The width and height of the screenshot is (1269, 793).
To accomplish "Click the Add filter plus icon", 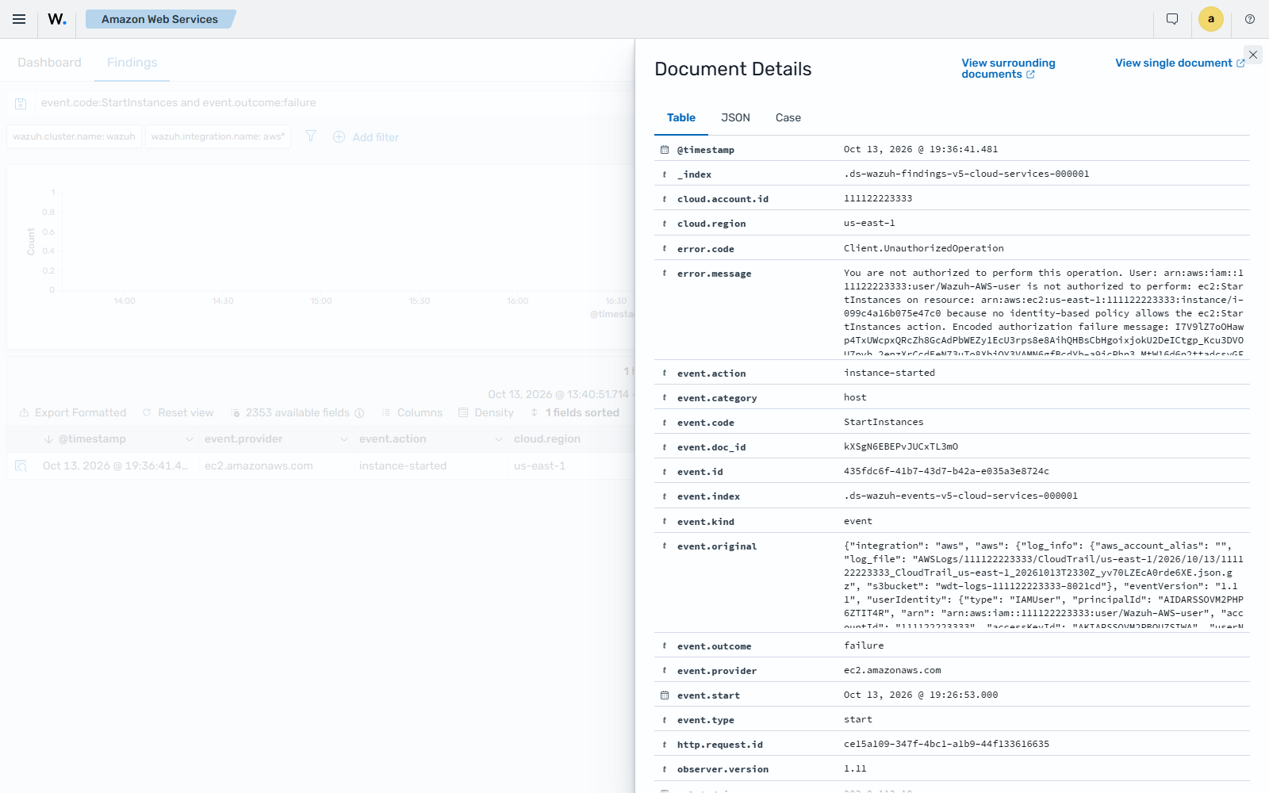I will click(339, 136).
